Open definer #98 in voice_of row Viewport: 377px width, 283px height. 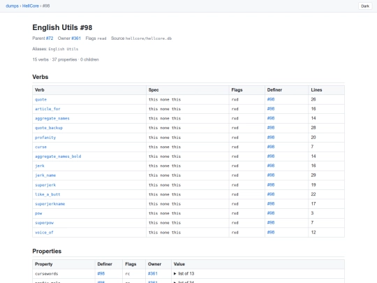[x=271, y=232]
